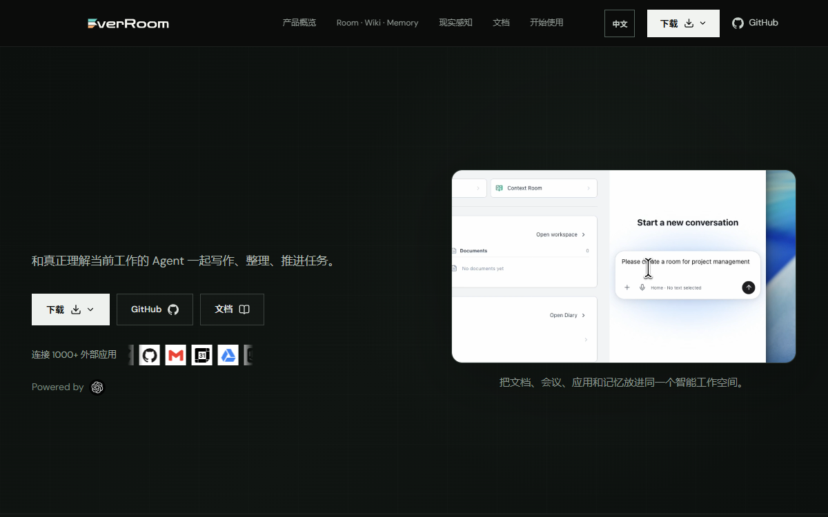Click Open workspace in the preview

(x=560, y=235)
